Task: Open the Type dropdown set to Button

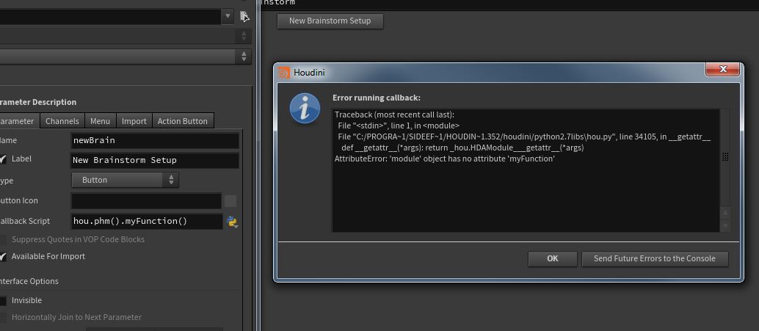Action: [x=125, y=180]
